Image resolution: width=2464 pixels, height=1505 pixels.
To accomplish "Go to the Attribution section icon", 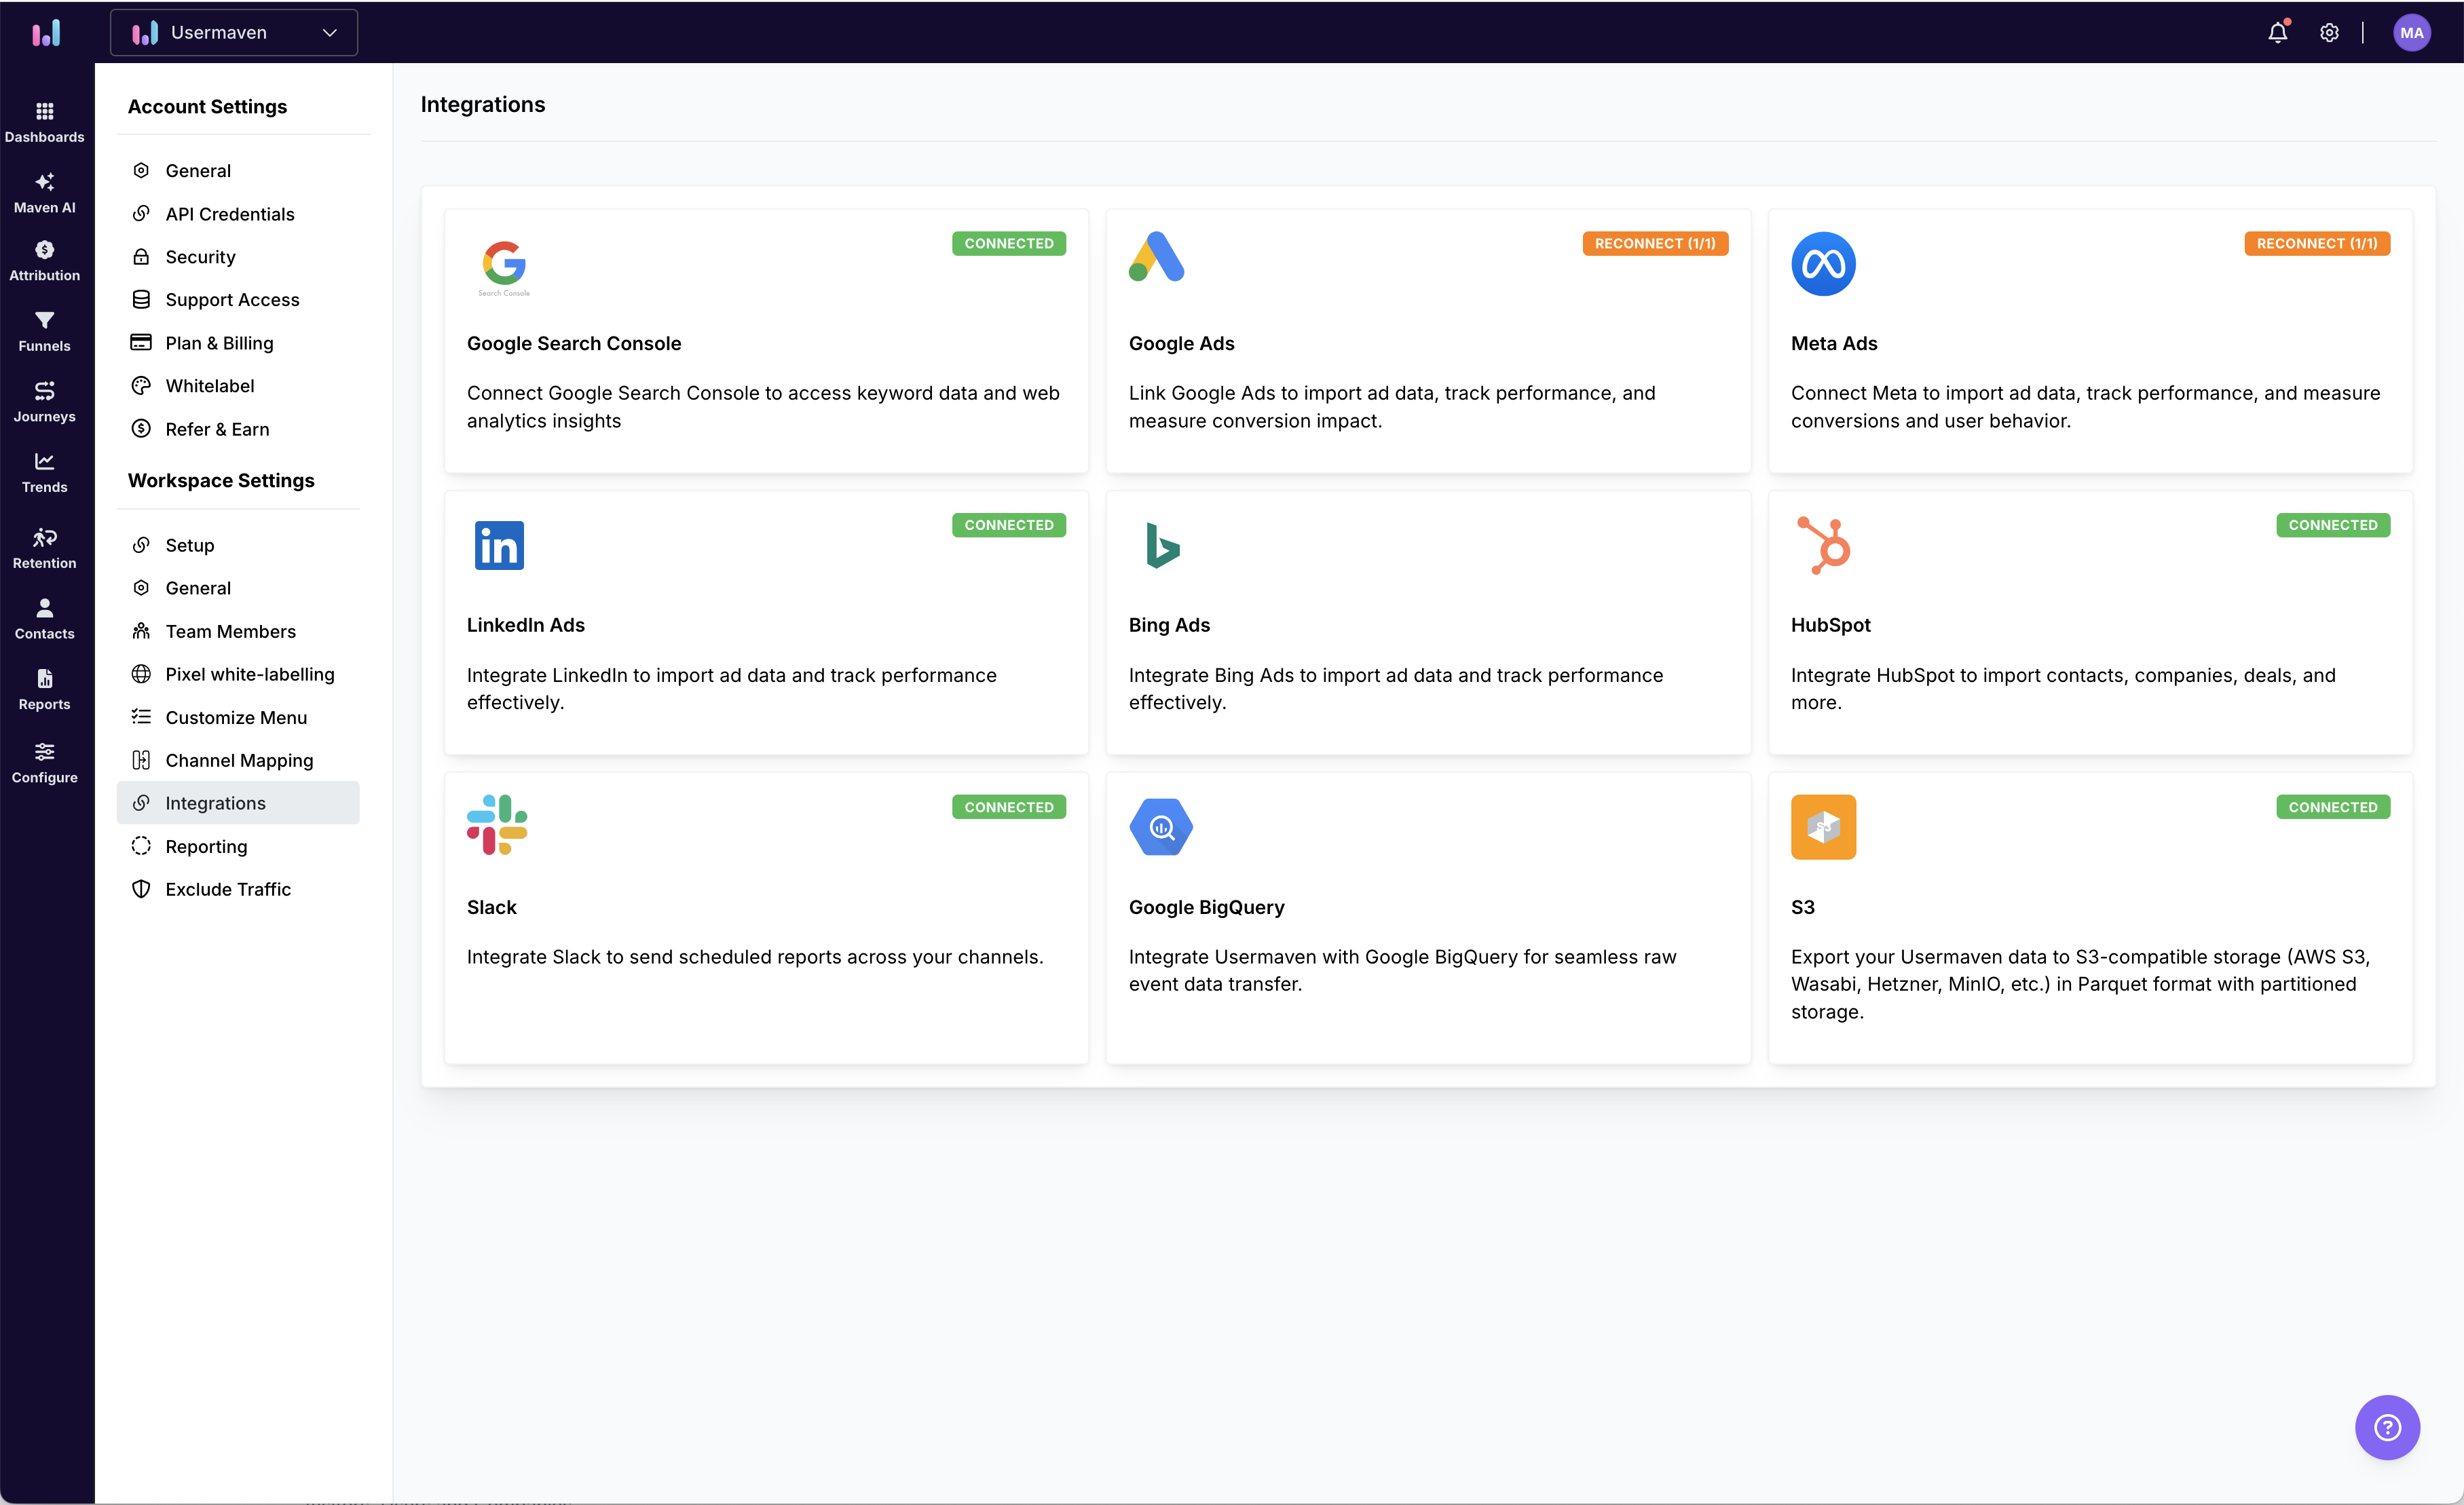I will [44, 260].
